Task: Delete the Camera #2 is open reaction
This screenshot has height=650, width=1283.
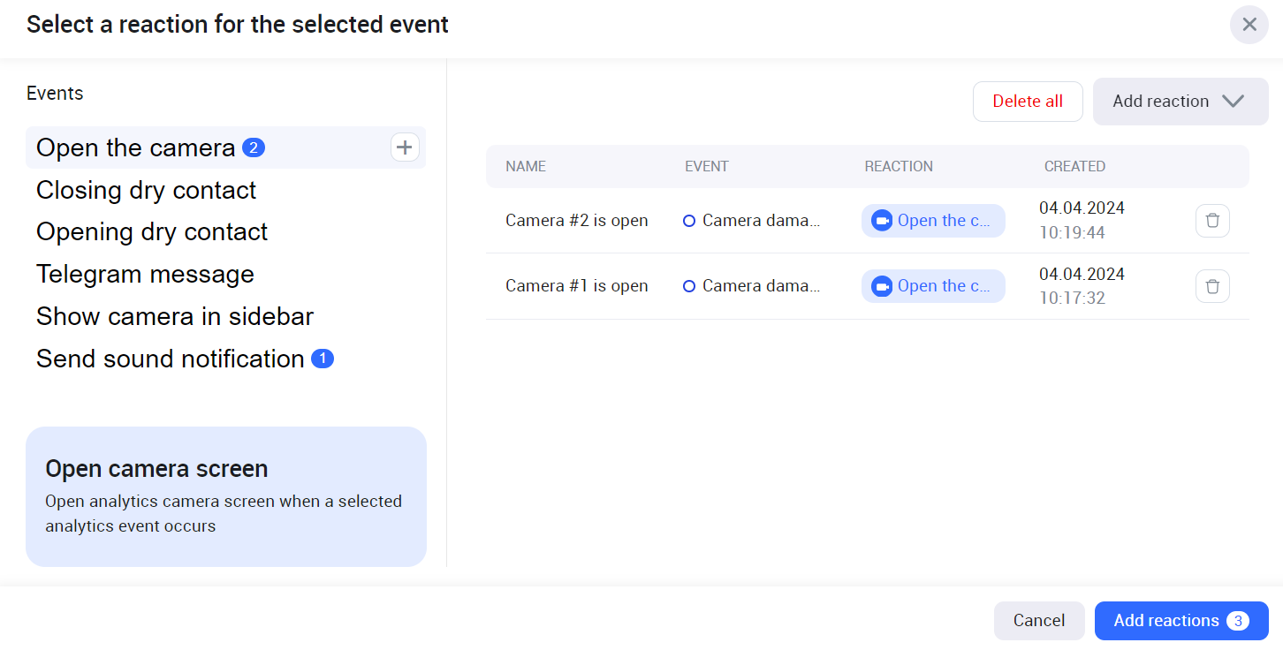Action: point(1212,221)
